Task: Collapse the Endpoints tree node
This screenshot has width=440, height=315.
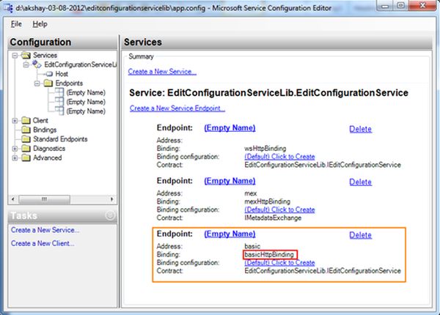Action: tap(36, 84)
